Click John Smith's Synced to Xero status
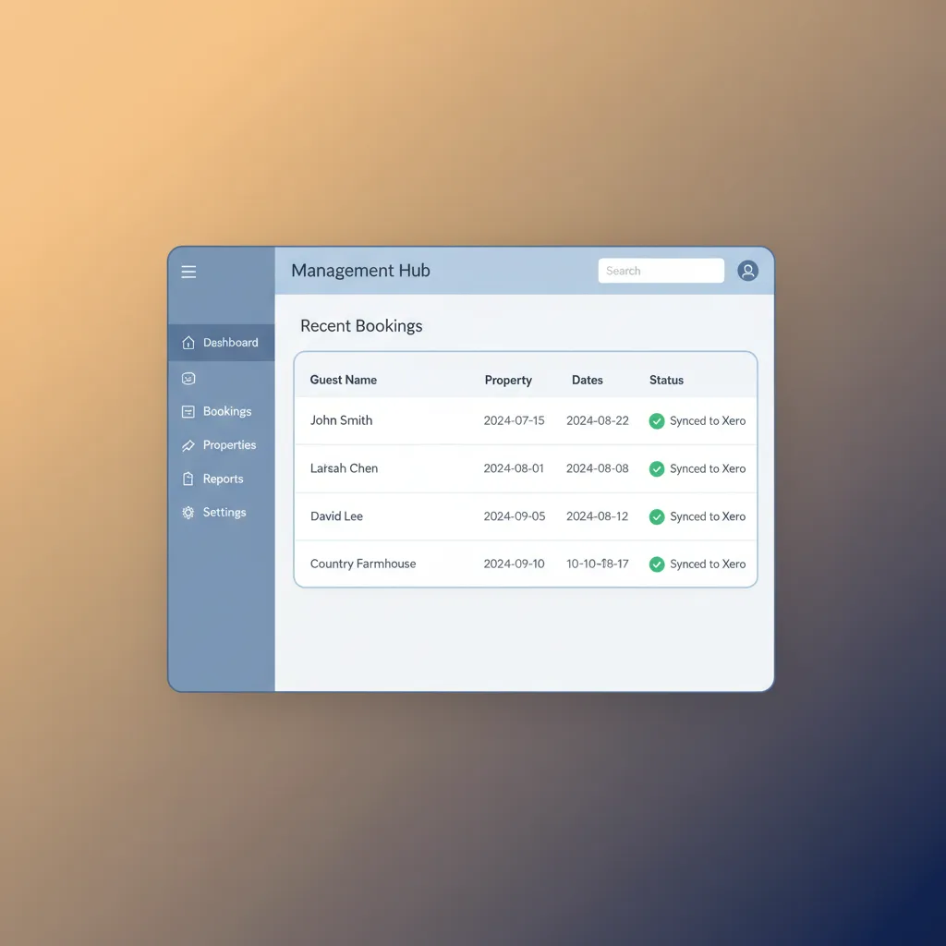 [708, 421]
